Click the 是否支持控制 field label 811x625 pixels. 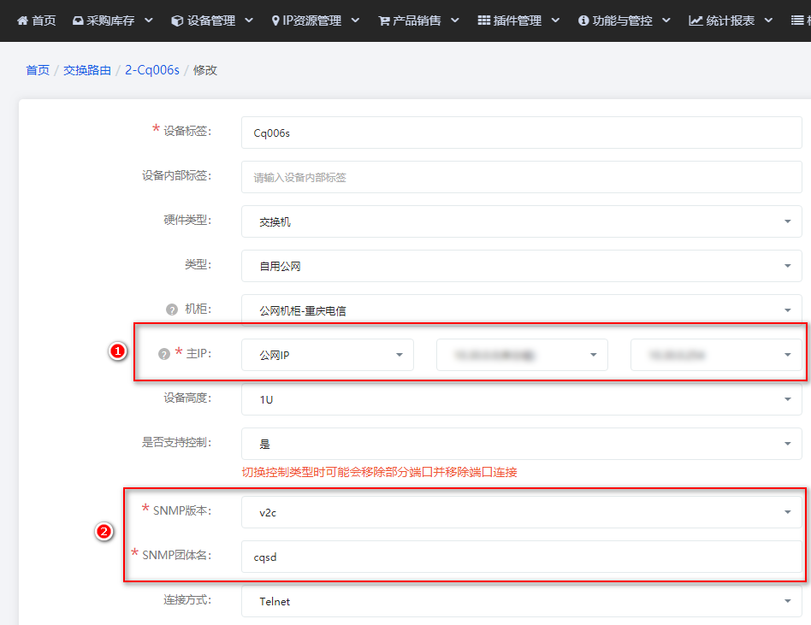coord(176,443)
